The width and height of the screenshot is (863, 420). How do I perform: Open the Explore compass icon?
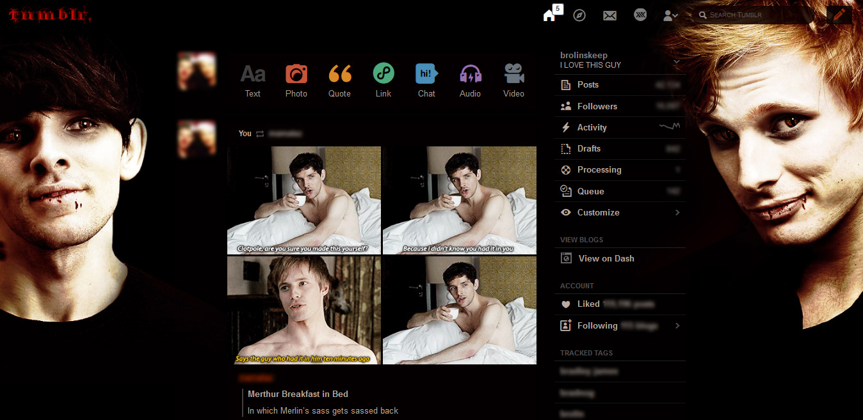[579, 15]
